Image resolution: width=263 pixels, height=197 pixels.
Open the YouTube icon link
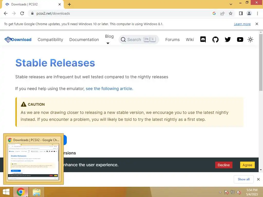point(240,40)
